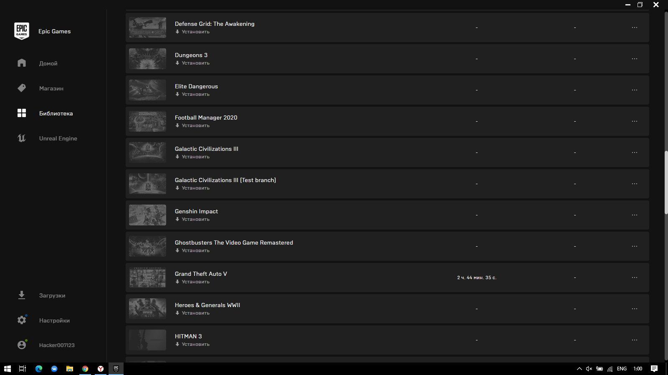The width and height of the screenshot is (668, 375).
Task: Open the Магазин store tag icon
Action: click(x=22, y=88)
